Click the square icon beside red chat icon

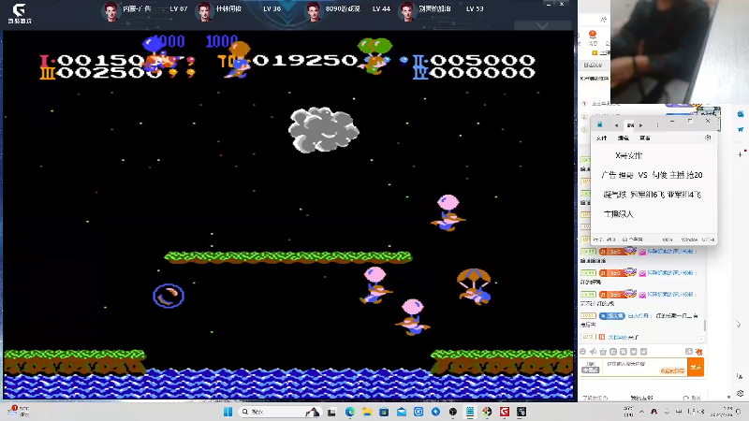[x=689, y=352]
